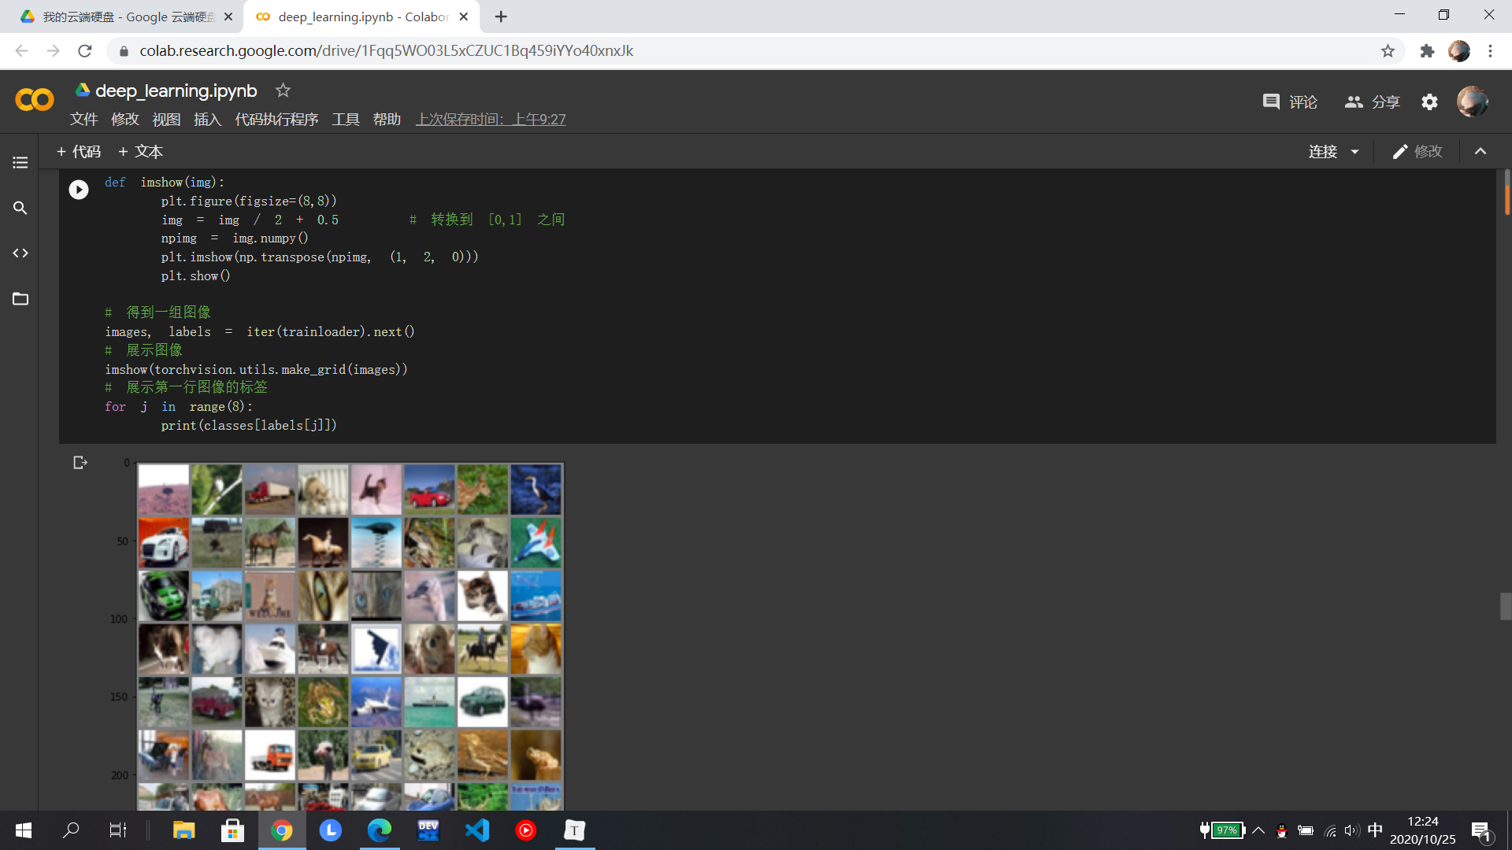
Task: Click the search icon in left sidebar
Action: click(20, 208)
